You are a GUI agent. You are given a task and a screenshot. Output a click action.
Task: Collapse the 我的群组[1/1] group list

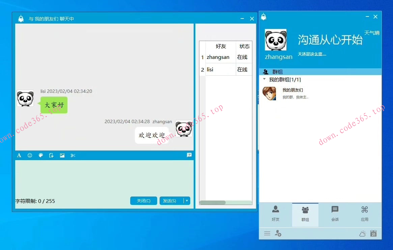pyautogui.click(x=264, y=79)
